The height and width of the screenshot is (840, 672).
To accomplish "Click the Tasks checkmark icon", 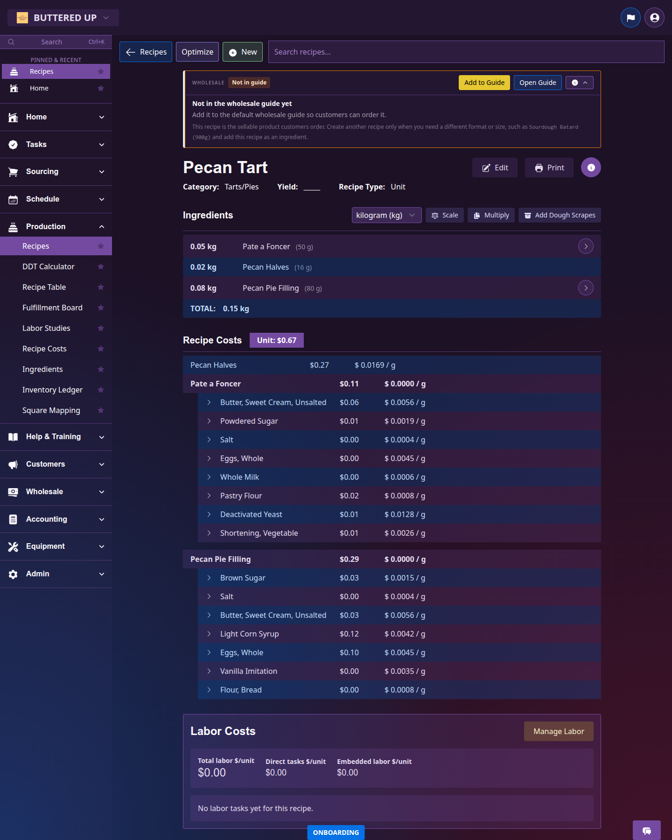I will [x=13, y=145].
